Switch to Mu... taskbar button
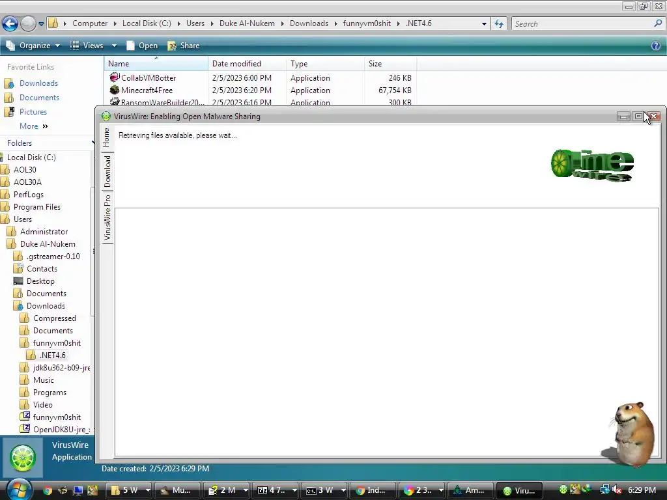This screenshot has width=667, height=500. (x=177, y=490)
